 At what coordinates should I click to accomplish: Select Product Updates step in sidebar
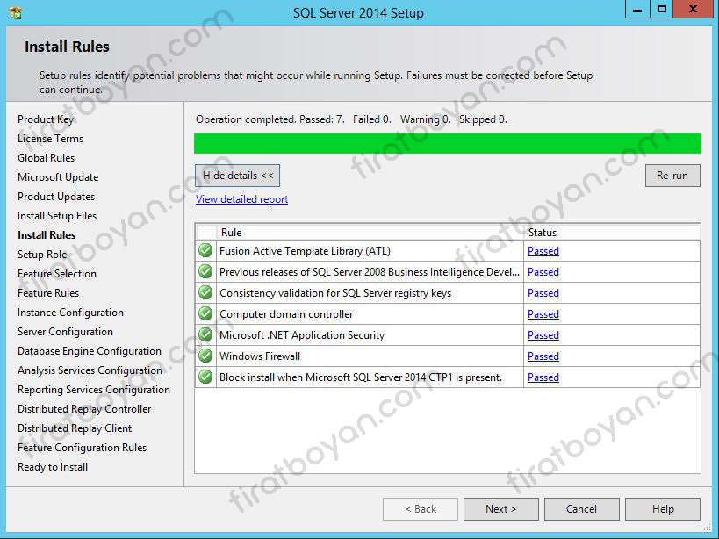(x=56, y=197)
